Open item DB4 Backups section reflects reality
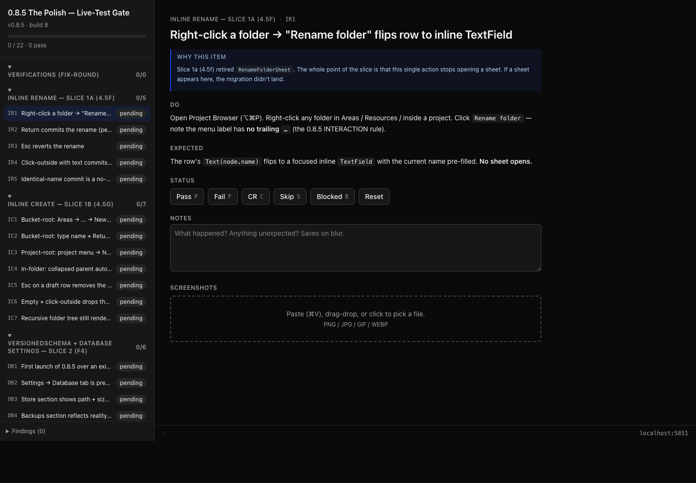 click(77, 415)
